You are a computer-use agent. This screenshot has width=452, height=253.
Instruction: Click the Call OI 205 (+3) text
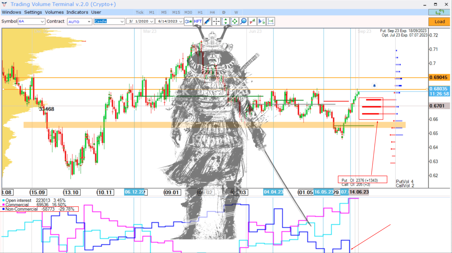click(x=356, y=184)
